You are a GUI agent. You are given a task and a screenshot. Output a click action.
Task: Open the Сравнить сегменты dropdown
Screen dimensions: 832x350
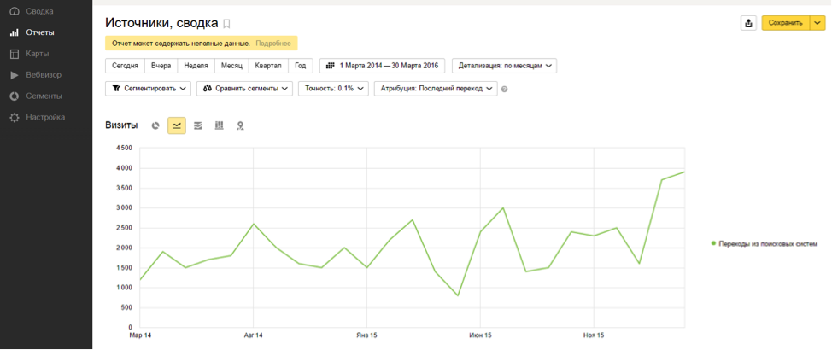click(244, 89)
